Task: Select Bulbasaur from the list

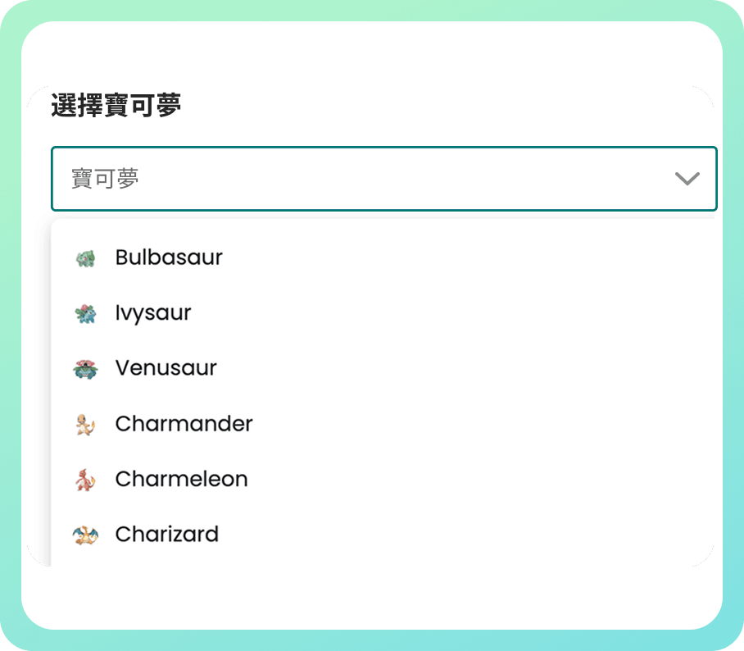Action: (169, 257)
